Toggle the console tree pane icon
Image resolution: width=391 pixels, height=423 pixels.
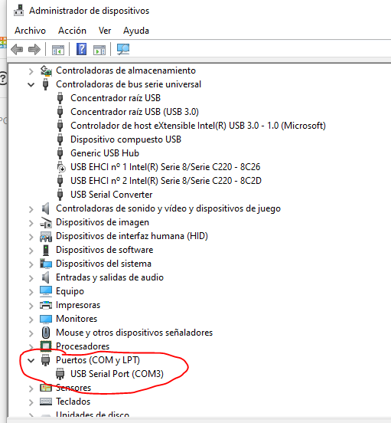pyautogui.click(x=58, y=50)
